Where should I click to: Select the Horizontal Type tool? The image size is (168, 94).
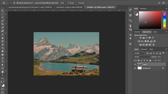pos(2,62)
